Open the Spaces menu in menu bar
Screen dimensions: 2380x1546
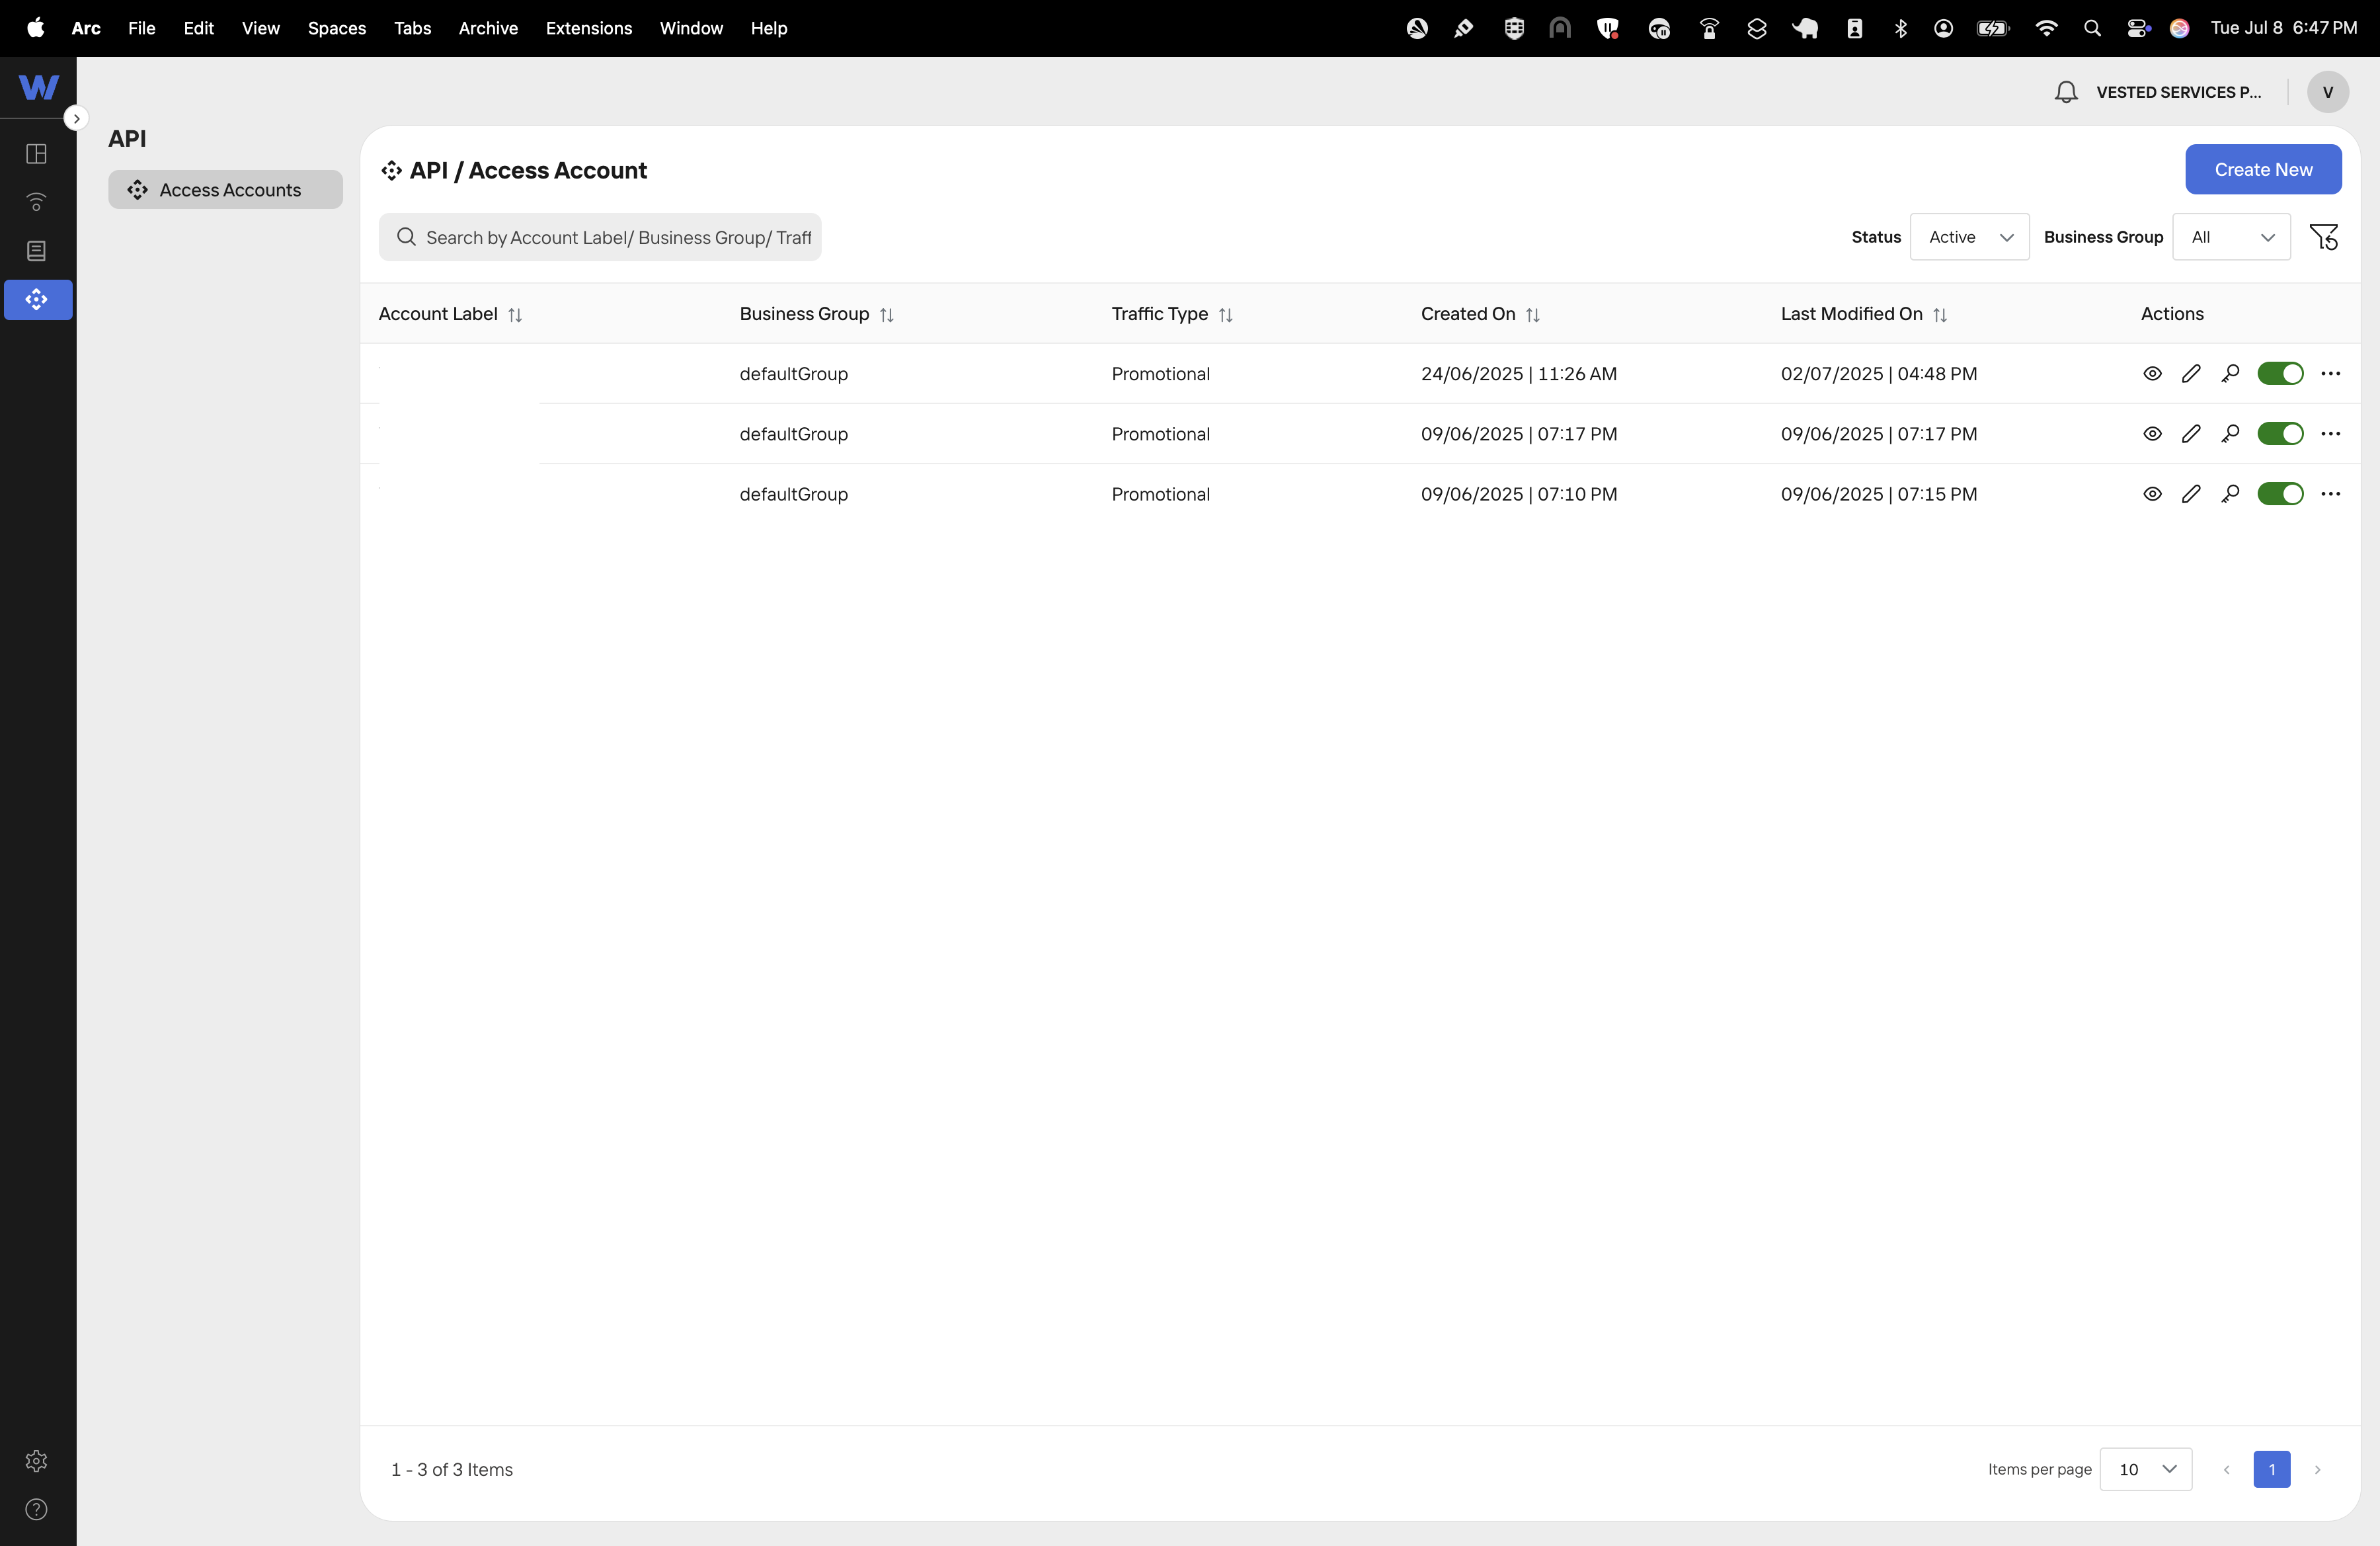click(336, 28)
